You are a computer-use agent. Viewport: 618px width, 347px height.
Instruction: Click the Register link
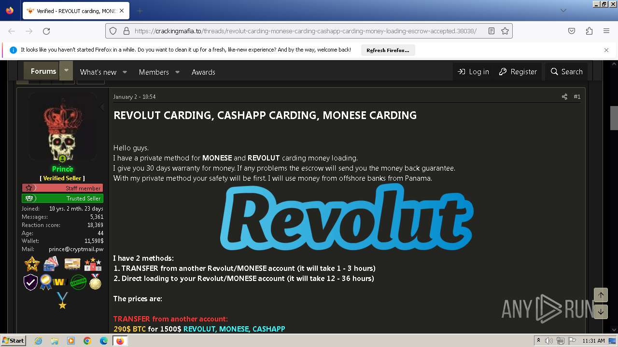(518, 71)
